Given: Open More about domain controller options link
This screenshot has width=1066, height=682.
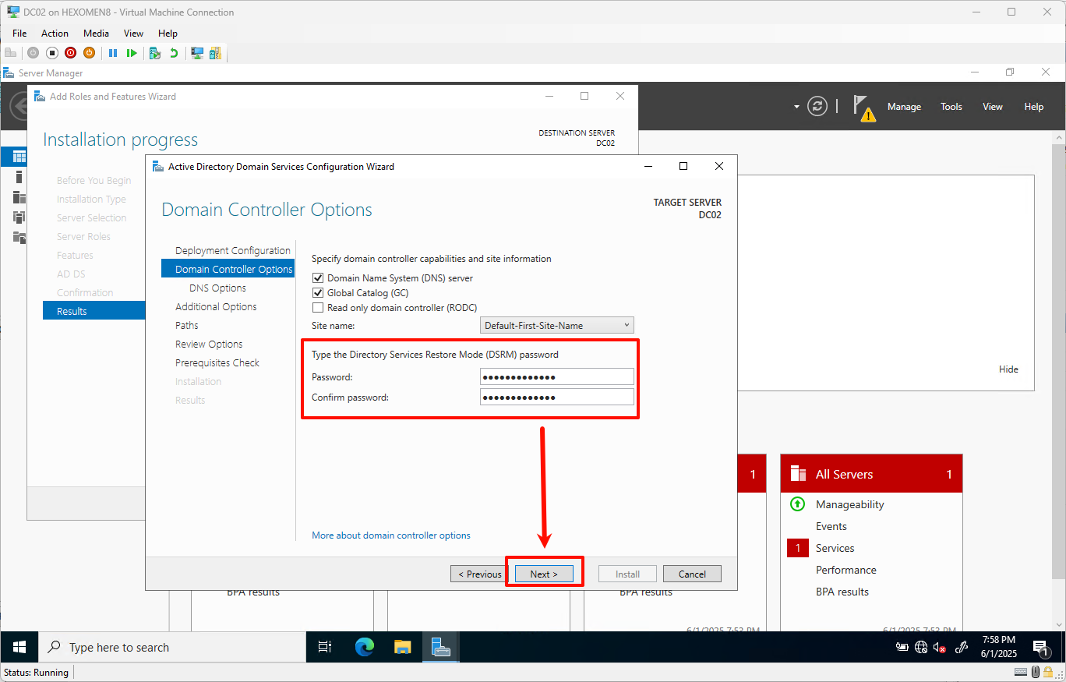Looking at the screenshot, I should pos(391,535).
